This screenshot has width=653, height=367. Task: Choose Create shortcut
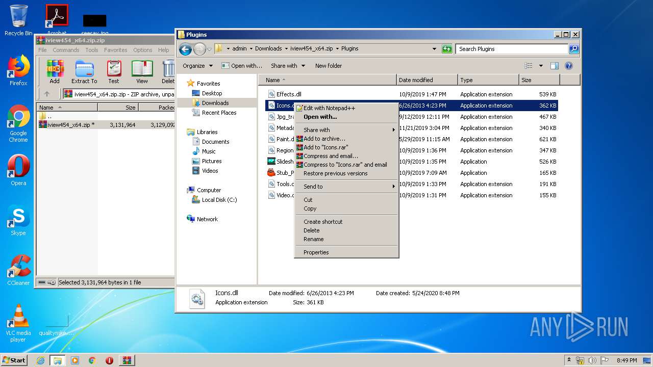(x=346, y=222)
